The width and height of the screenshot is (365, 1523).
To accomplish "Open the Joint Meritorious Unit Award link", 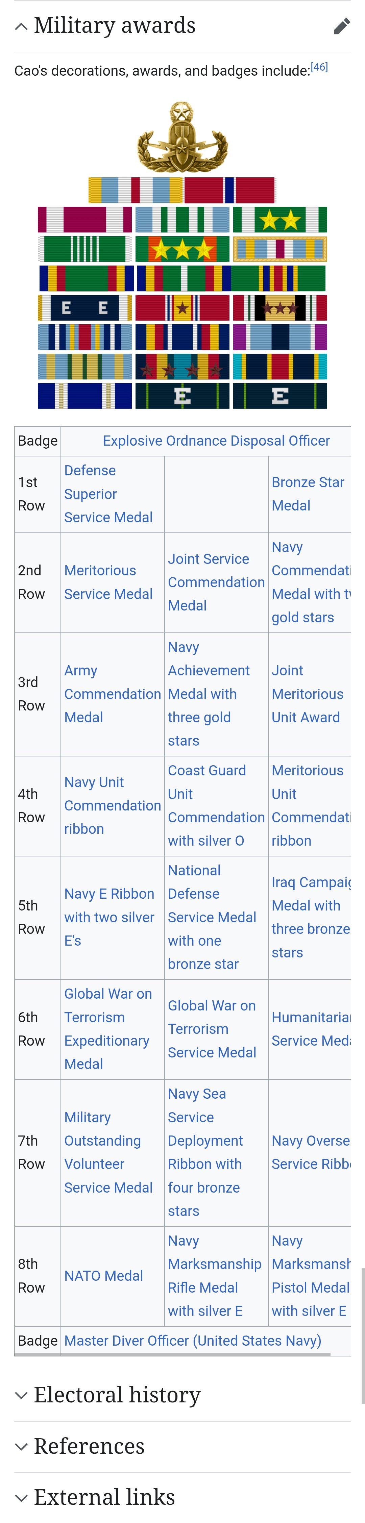I will point(307,694).
